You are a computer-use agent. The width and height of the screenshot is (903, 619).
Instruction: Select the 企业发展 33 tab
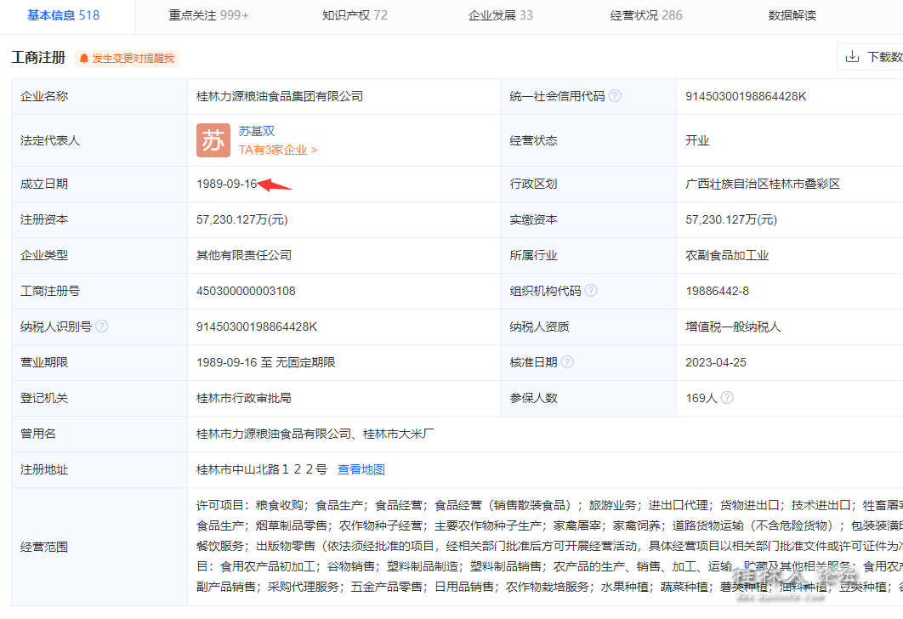pos(501,15)
